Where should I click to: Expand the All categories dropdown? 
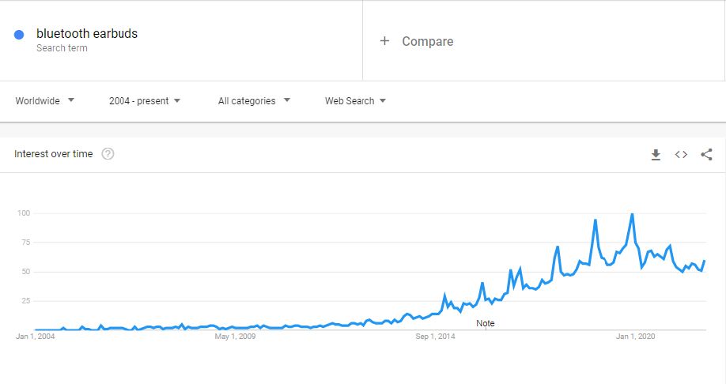254,100
